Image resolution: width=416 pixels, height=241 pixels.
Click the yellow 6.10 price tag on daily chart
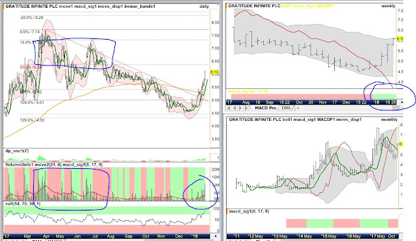pyautogui.click(x=214, y=72)
